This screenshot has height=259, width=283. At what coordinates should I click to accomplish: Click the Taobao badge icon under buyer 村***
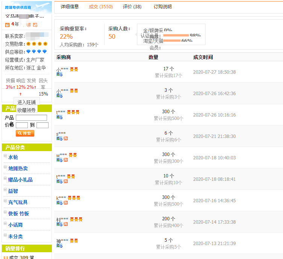coord(65,224)
